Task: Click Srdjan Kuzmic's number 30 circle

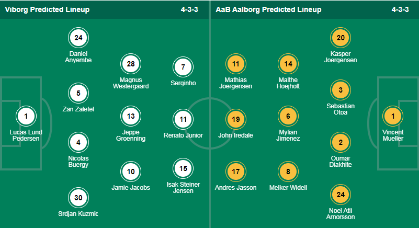Action: pos(78,198)
